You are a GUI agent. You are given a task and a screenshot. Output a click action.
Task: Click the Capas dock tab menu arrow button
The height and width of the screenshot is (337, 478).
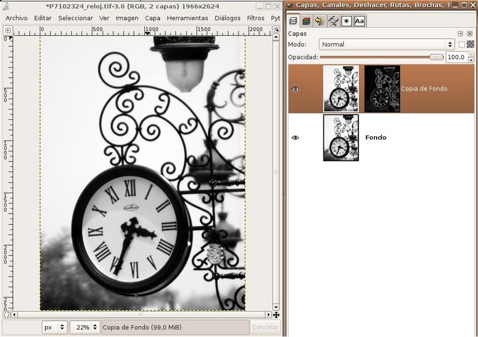point(460,34)
